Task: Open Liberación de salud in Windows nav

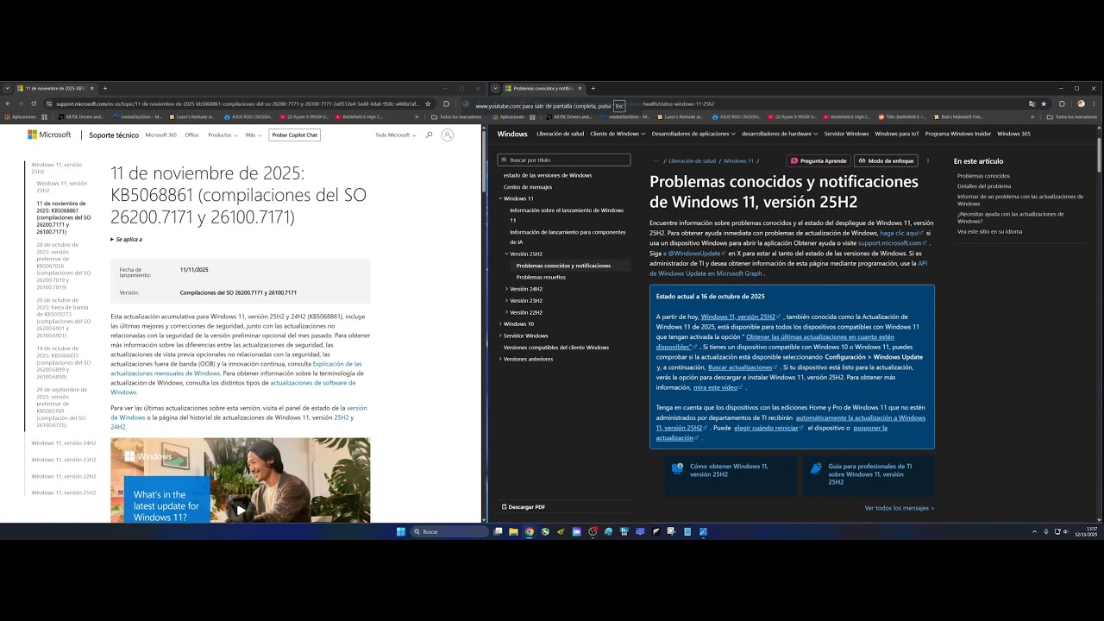Action: pyautogui.click(x=561, y=134)
